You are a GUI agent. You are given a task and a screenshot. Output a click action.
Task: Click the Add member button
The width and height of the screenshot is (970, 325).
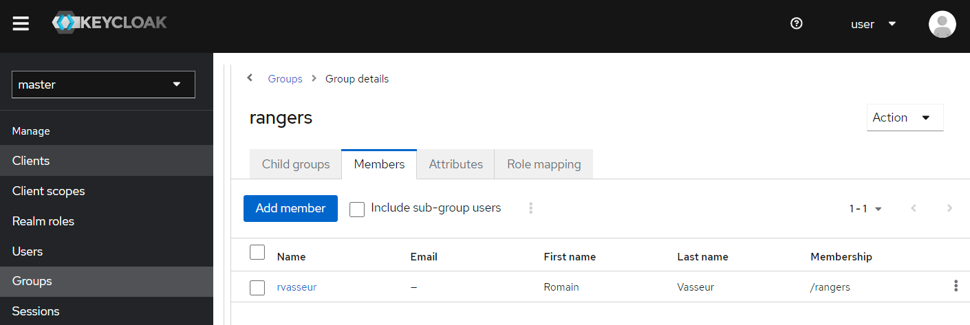290,208
